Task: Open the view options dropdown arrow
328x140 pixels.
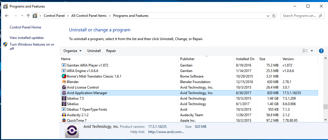Action: pyautogui.click(x=312, y=51)
